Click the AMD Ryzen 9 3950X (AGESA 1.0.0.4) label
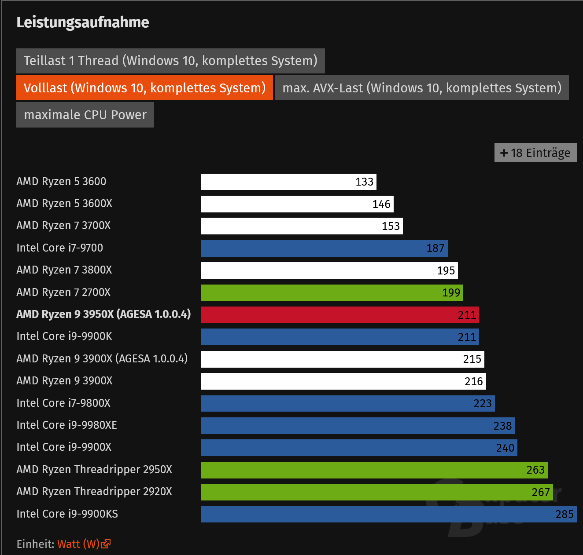The width and height of the screenshot is (583, 555). (x=103, y=314)
